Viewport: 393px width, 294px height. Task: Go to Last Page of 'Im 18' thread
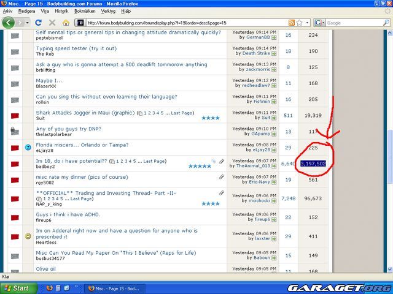click(x=154, y=161)
